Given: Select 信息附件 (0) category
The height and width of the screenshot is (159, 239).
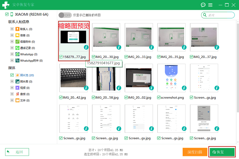Looking at the screenshot, I should click(27, 42).
